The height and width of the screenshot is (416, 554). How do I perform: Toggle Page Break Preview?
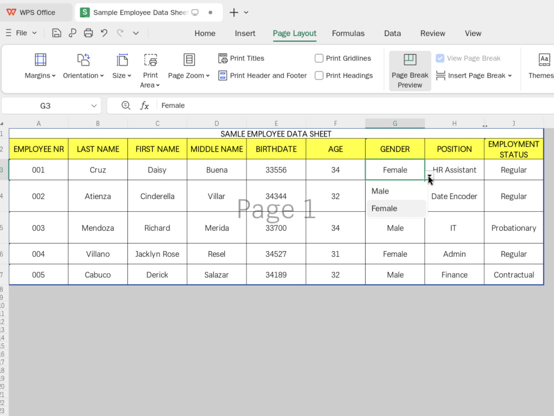(x=410, y=71)
